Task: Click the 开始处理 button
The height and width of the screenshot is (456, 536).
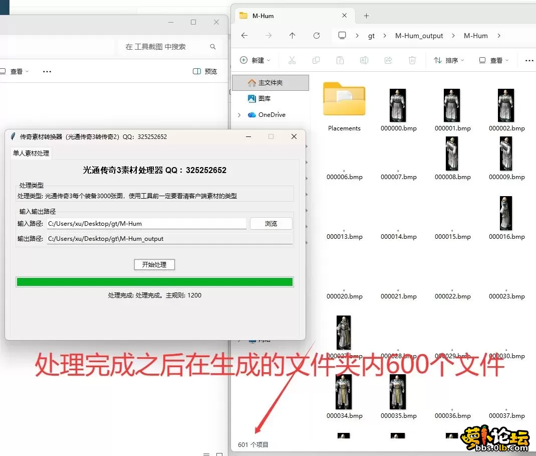Action: (154, 265)
